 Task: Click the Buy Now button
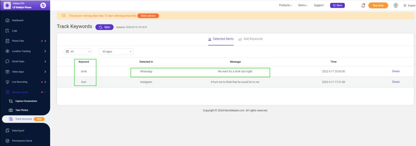tap(378, 5)
